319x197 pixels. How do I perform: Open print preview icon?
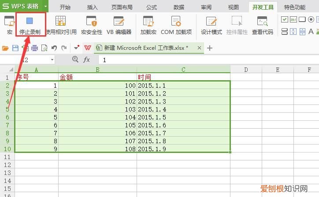44,48
